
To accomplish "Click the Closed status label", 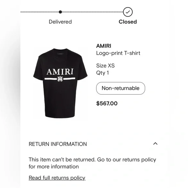I will point(128,22).
